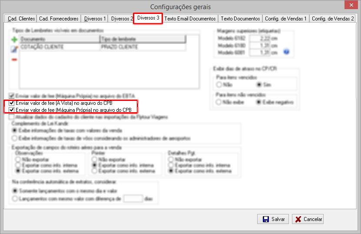Close the Configurações gerais window

[x=351, y=5]
